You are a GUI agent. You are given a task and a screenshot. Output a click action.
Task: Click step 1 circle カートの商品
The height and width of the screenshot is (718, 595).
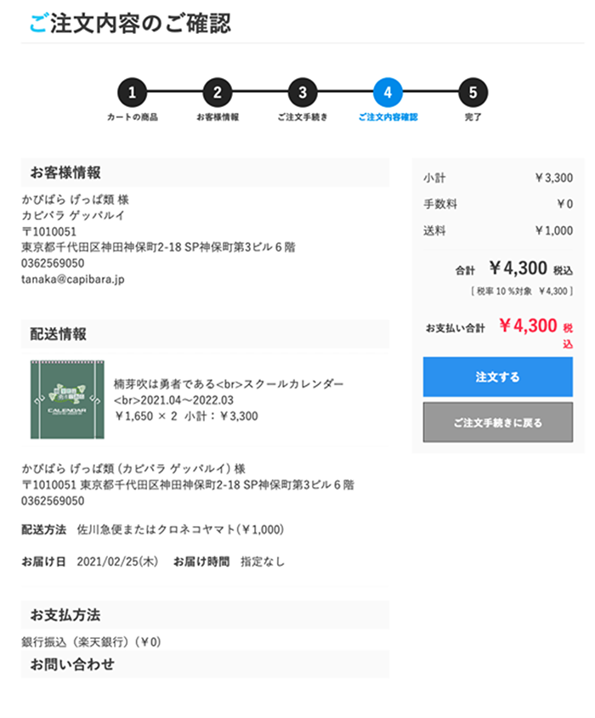coord(132,93)
